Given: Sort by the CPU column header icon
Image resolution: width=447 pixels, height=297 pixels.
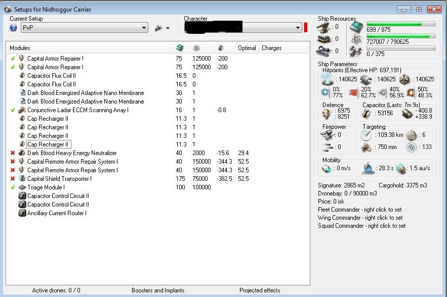Looking at the screenshot, I should click(x=180, y=48).
